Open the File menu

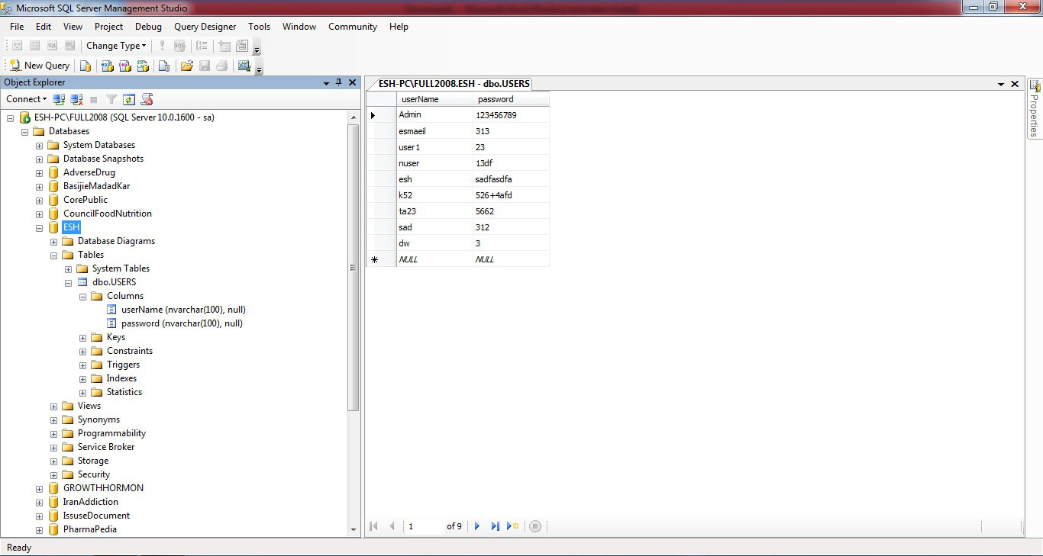click(17, 26)
